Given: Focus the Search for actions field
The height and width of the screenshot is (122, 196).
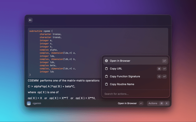Looking at the screenshot, I should (135, 94).
